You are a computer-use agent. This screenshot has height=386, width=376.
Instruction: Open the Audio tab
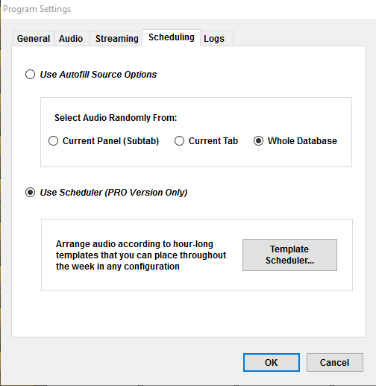click(71, 39)
